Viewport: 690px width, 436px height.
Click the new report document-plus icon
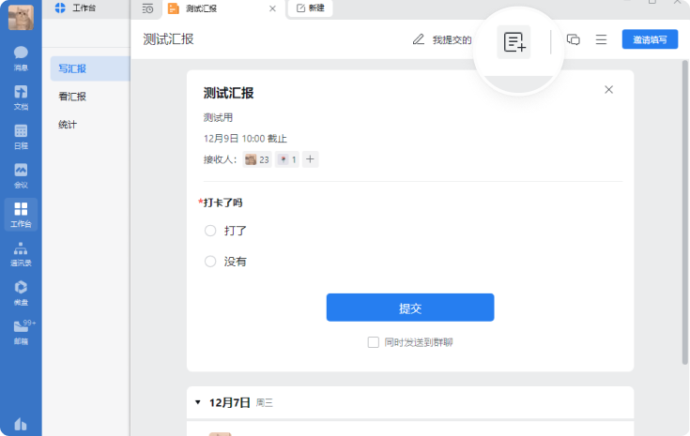click(x=514, y=42)
